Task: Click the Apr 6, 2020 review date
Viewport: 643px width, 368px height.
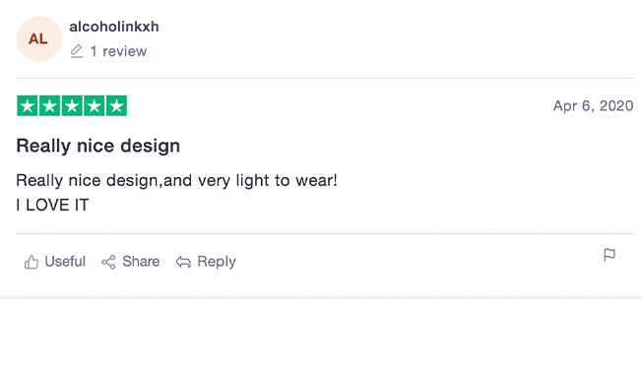Action: [x=593, y=105]
